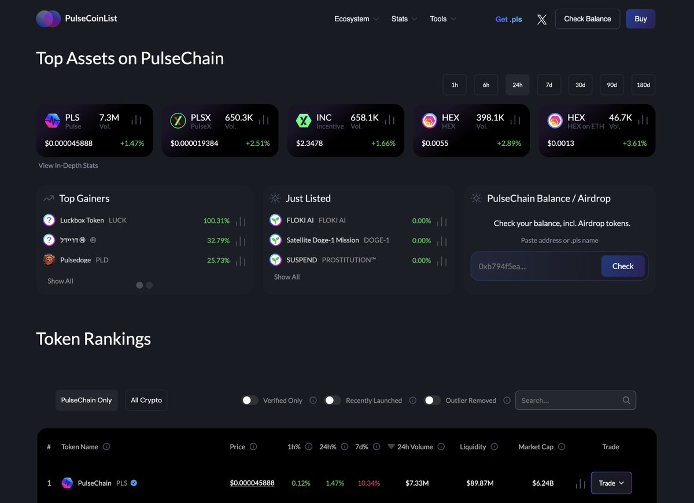Click the SUSPEND token chart icon
Viewport: 694px width, 503px height.
tap(442, 261)
